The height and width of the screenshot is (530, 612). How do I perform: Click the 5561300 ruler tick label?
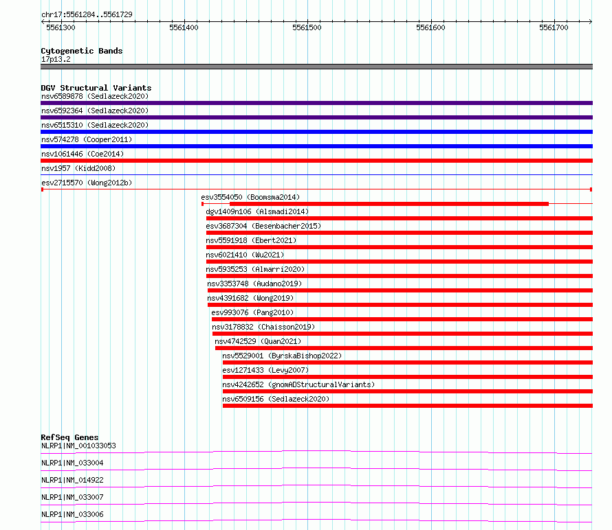coord(61,27)
